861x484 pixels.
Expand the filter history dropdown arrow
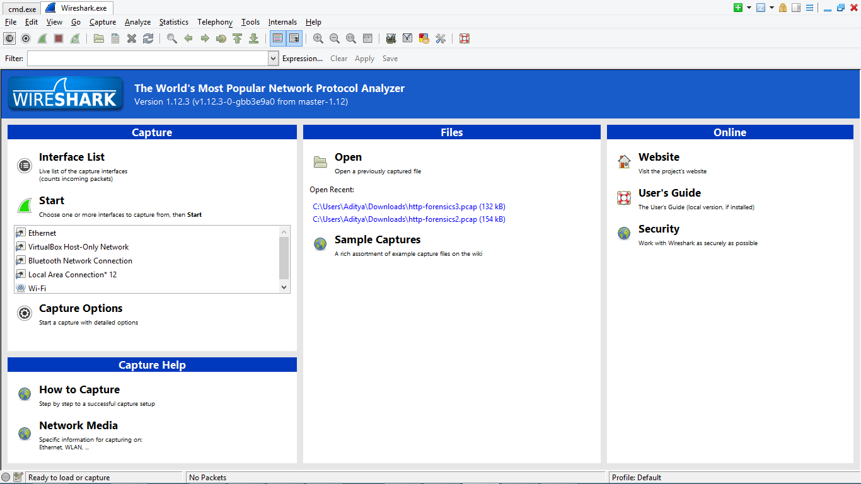[x=273, y=59]
